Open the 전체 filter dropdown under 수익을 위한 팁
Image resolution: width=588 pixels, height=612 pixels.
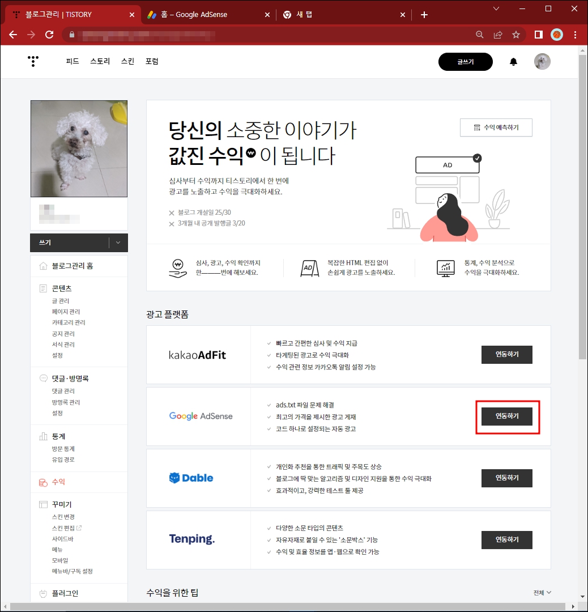tap(541, 592)
